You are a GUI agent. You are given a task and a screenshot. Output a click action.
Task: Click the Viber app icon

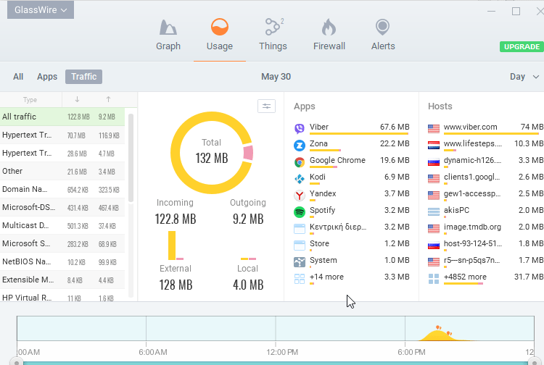[x=300, y=128]
